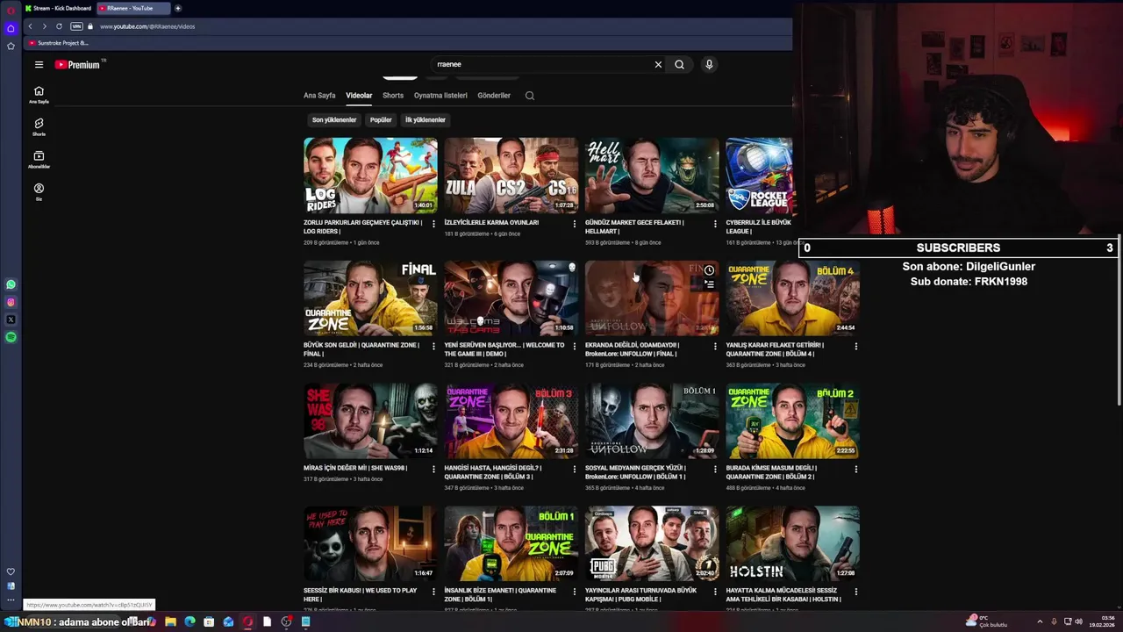Clear the search box with the X icon
1123x632 pixels.
658,64
